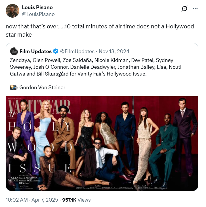Open the Nov 13, 2024 quoted date
Image resolution: width=206 pixels, height=207 pixels.
pos(114,51)
